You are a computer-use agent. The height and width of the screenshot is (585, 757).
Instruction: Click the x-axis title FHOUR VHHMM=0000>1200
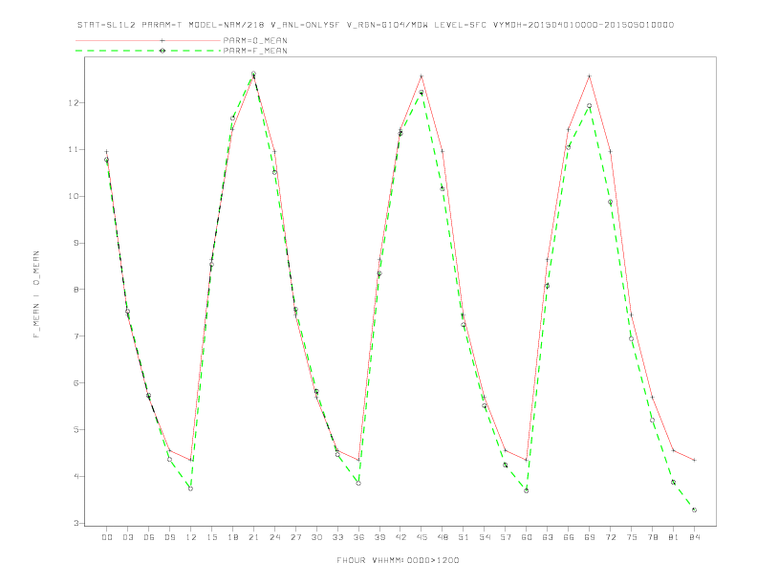[x=398, y=560]
